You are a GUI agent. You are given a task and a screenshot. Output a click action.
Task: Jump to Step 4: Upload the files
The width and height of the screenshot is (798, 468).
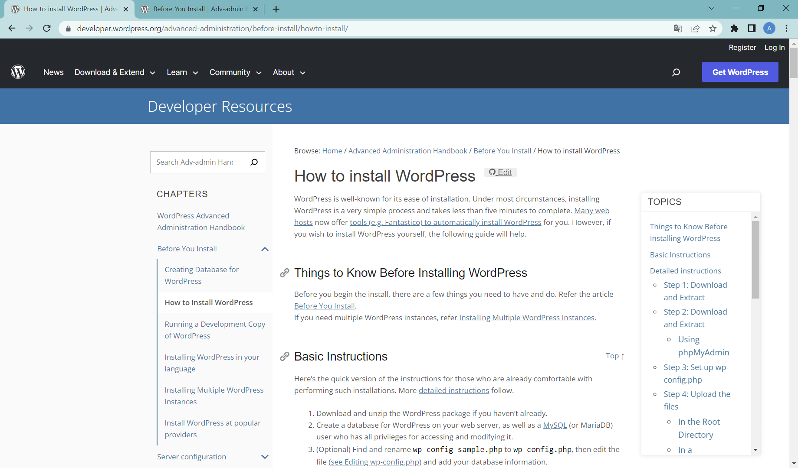click(x=697, y=400)
